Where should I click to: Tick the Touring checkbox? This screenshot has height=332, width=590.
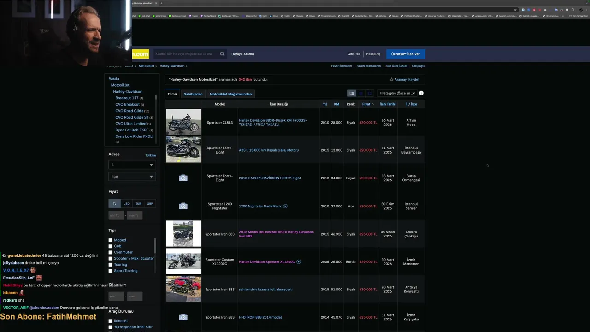[111, 265]
